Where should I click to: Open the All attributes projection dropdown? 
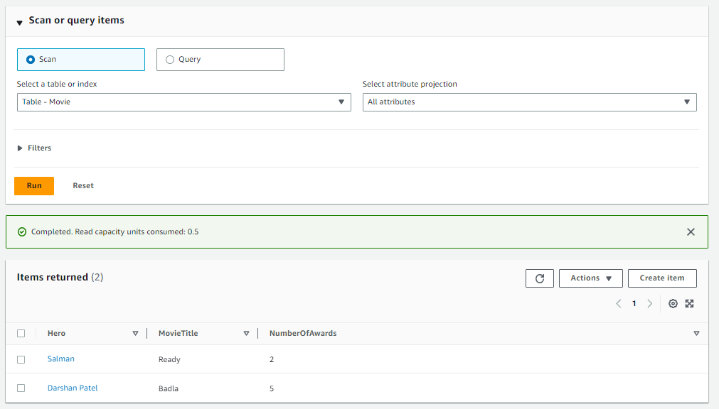click(530, 102)
